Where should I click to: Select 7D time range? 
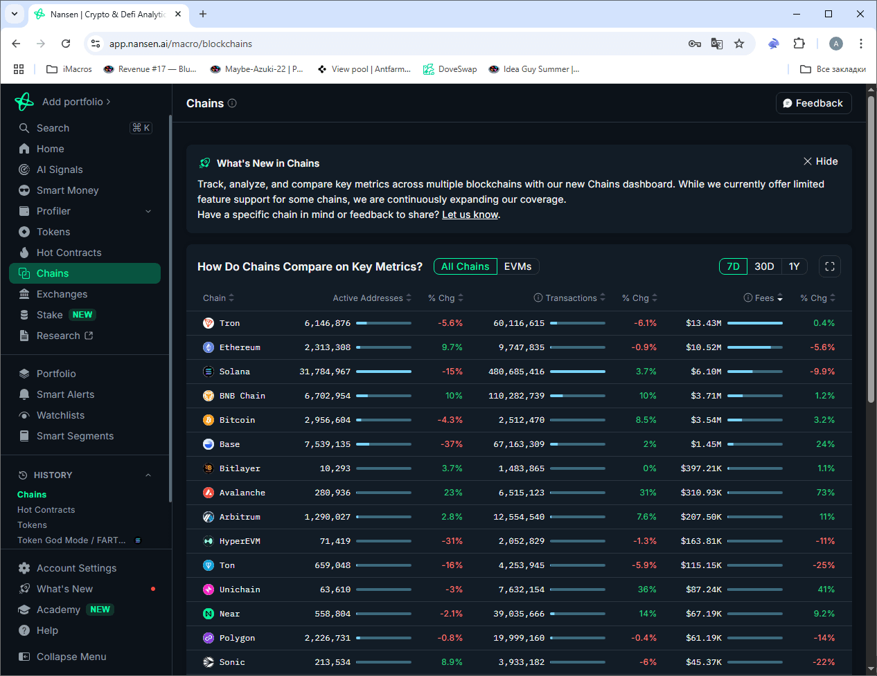pos(734,266)
